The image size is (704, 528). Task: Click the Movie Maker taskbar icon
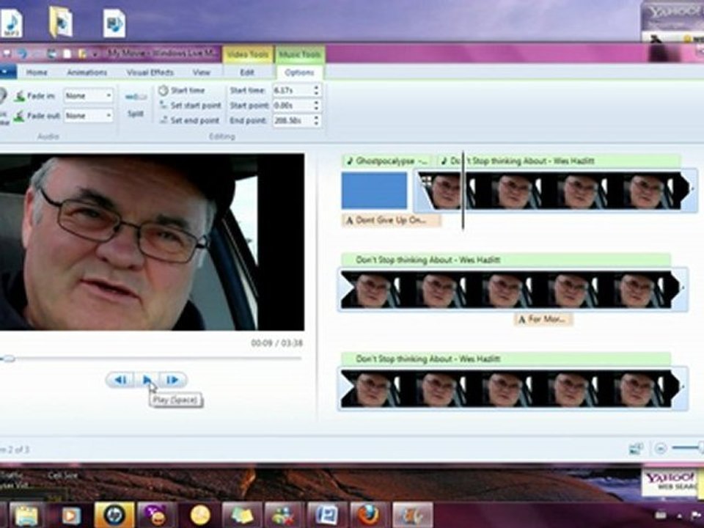(x=413, y=516)
